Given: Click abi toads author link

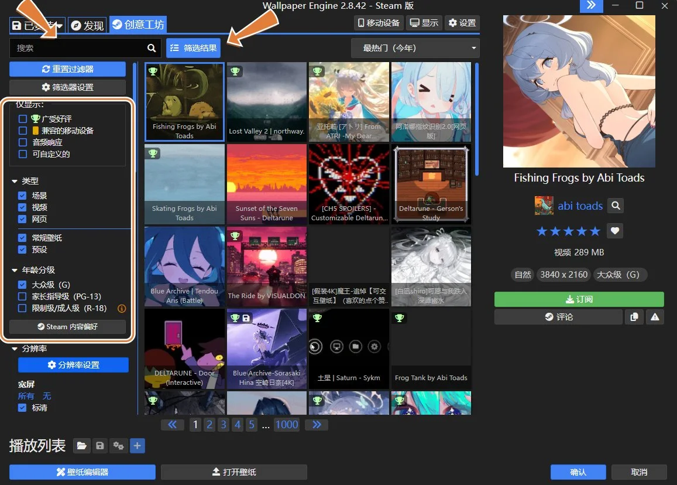Looking at the screenshot, I should coord(580,206).
